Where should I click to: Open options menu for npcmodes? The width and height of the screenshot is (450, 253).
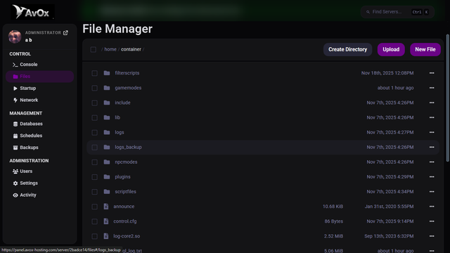pos(432,162)
